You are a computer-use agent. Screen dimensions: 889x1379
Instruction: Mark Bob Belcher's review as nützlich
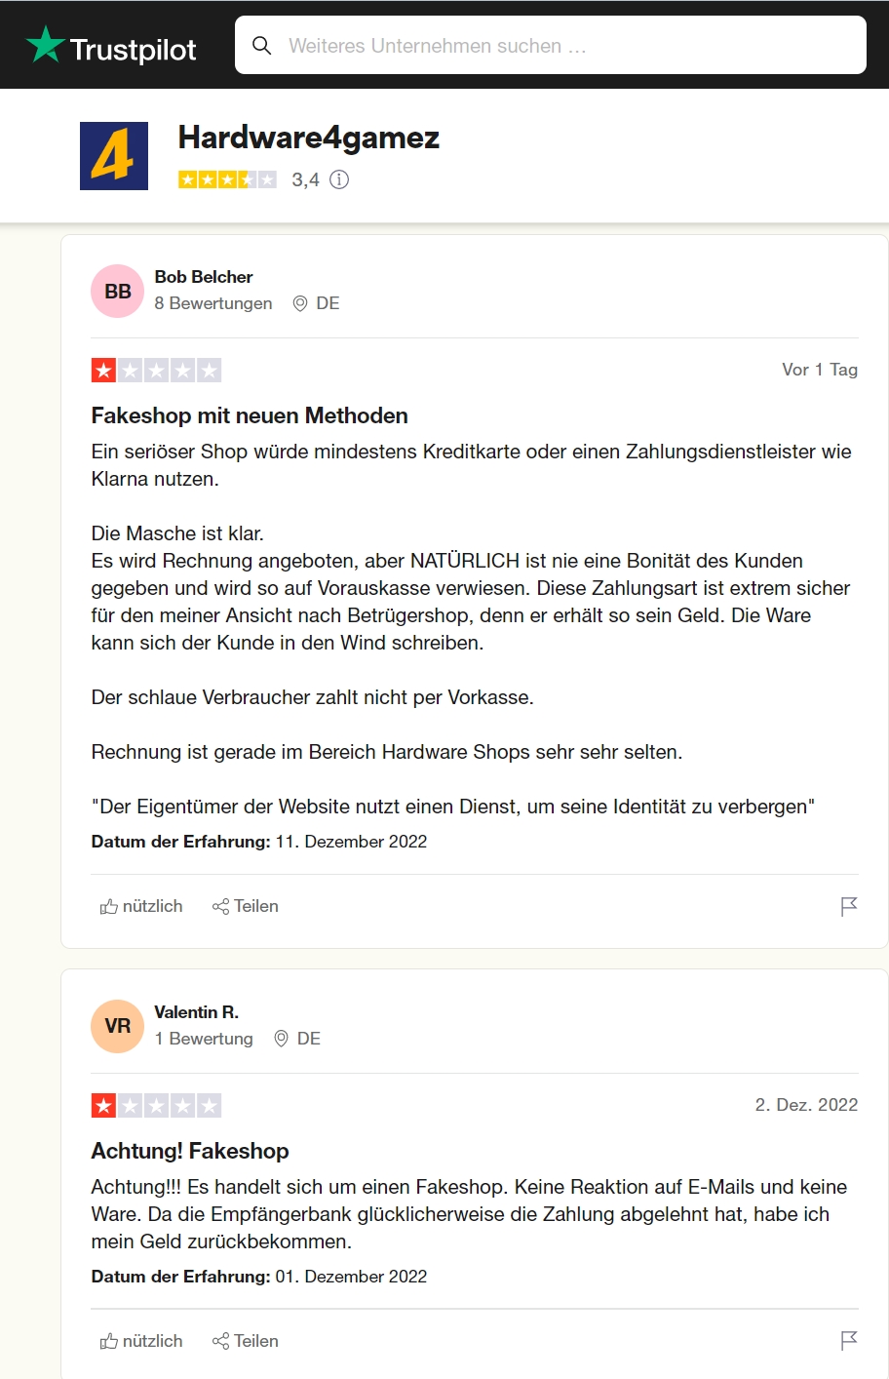(x=141, y=906)
